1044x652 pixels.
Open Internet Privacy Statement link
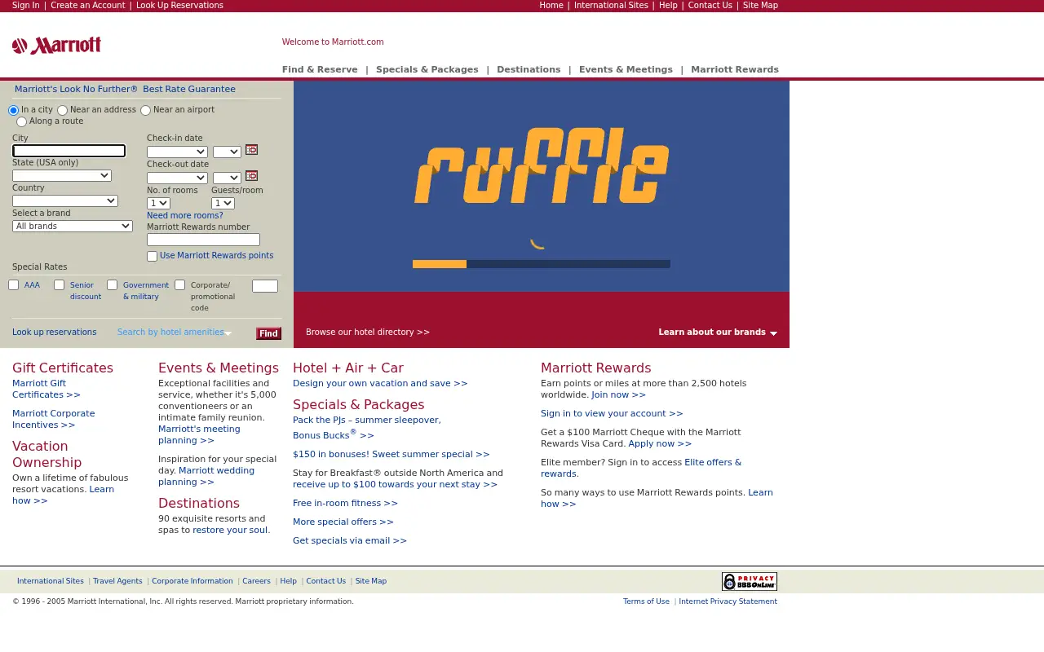728,601
